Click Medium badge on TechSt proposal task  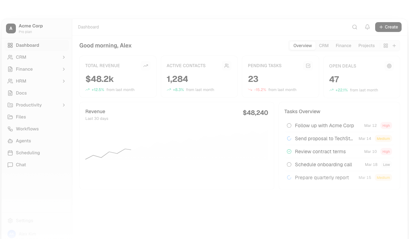click(383, 138)
